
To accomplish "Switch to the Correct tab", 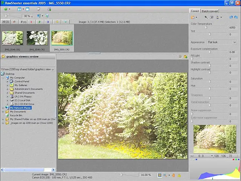I will point(195,11).
